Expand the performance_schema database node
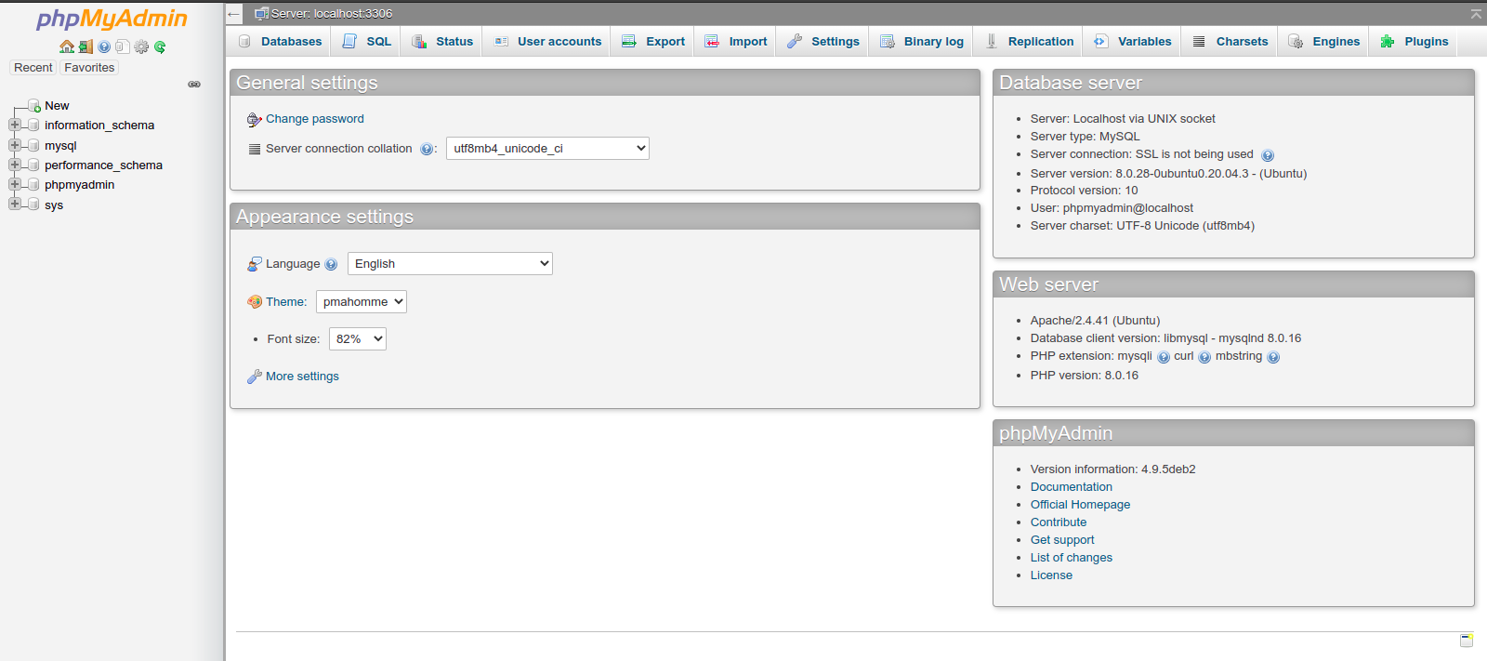 coord(14,165)
